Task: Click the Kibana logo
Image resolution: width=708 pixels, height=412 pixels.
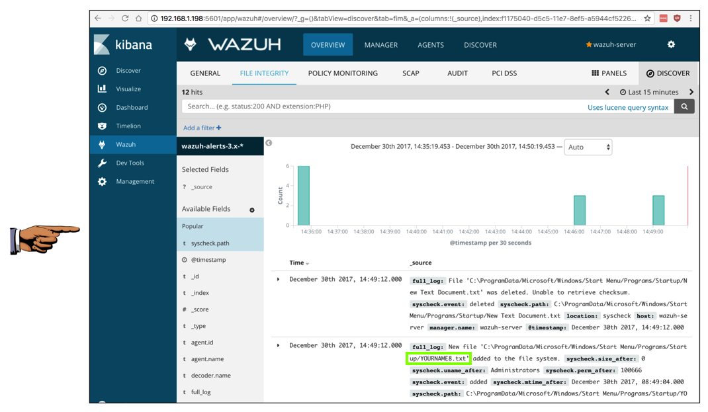Action: [123, 45]
